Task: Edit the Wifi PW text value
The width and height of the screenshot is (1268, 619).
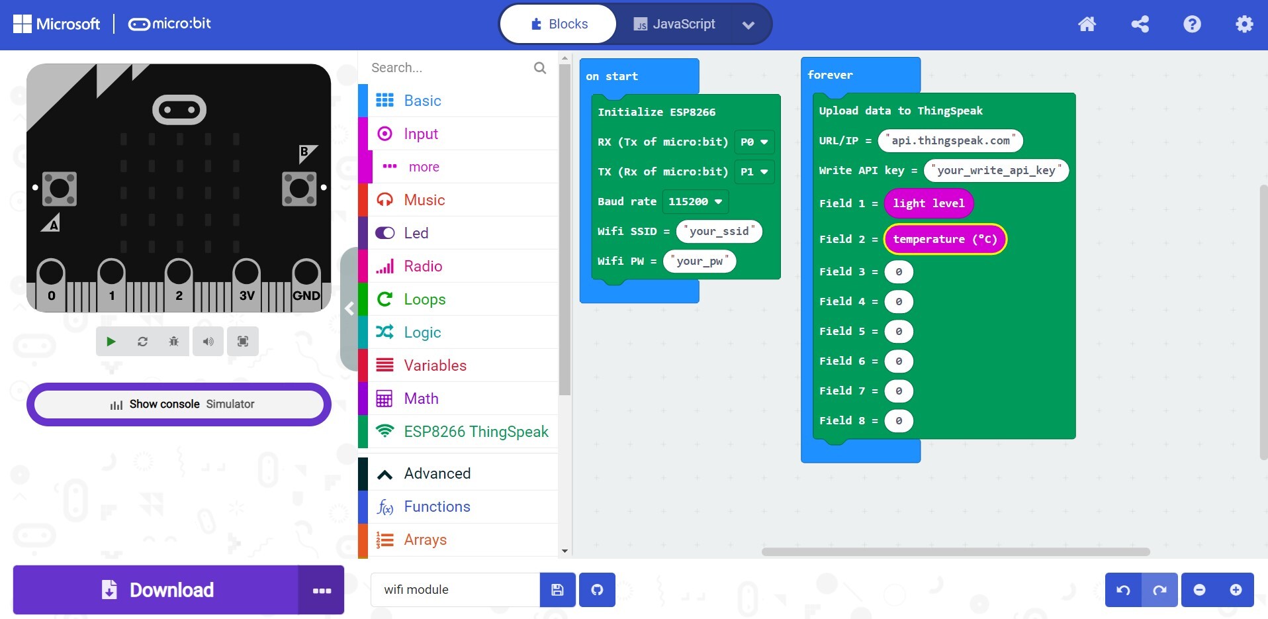Action: [700, 261]
